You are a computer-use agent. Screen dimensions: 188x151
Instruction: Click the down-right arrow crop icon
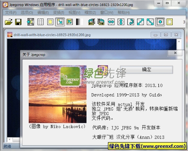coord(60,22)
